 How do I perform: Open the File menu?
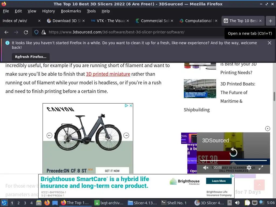click(6, 11)
